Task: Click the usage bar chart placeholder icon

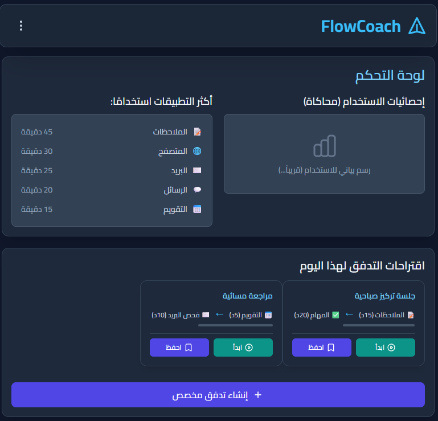Action: click(x=324, y=146)
